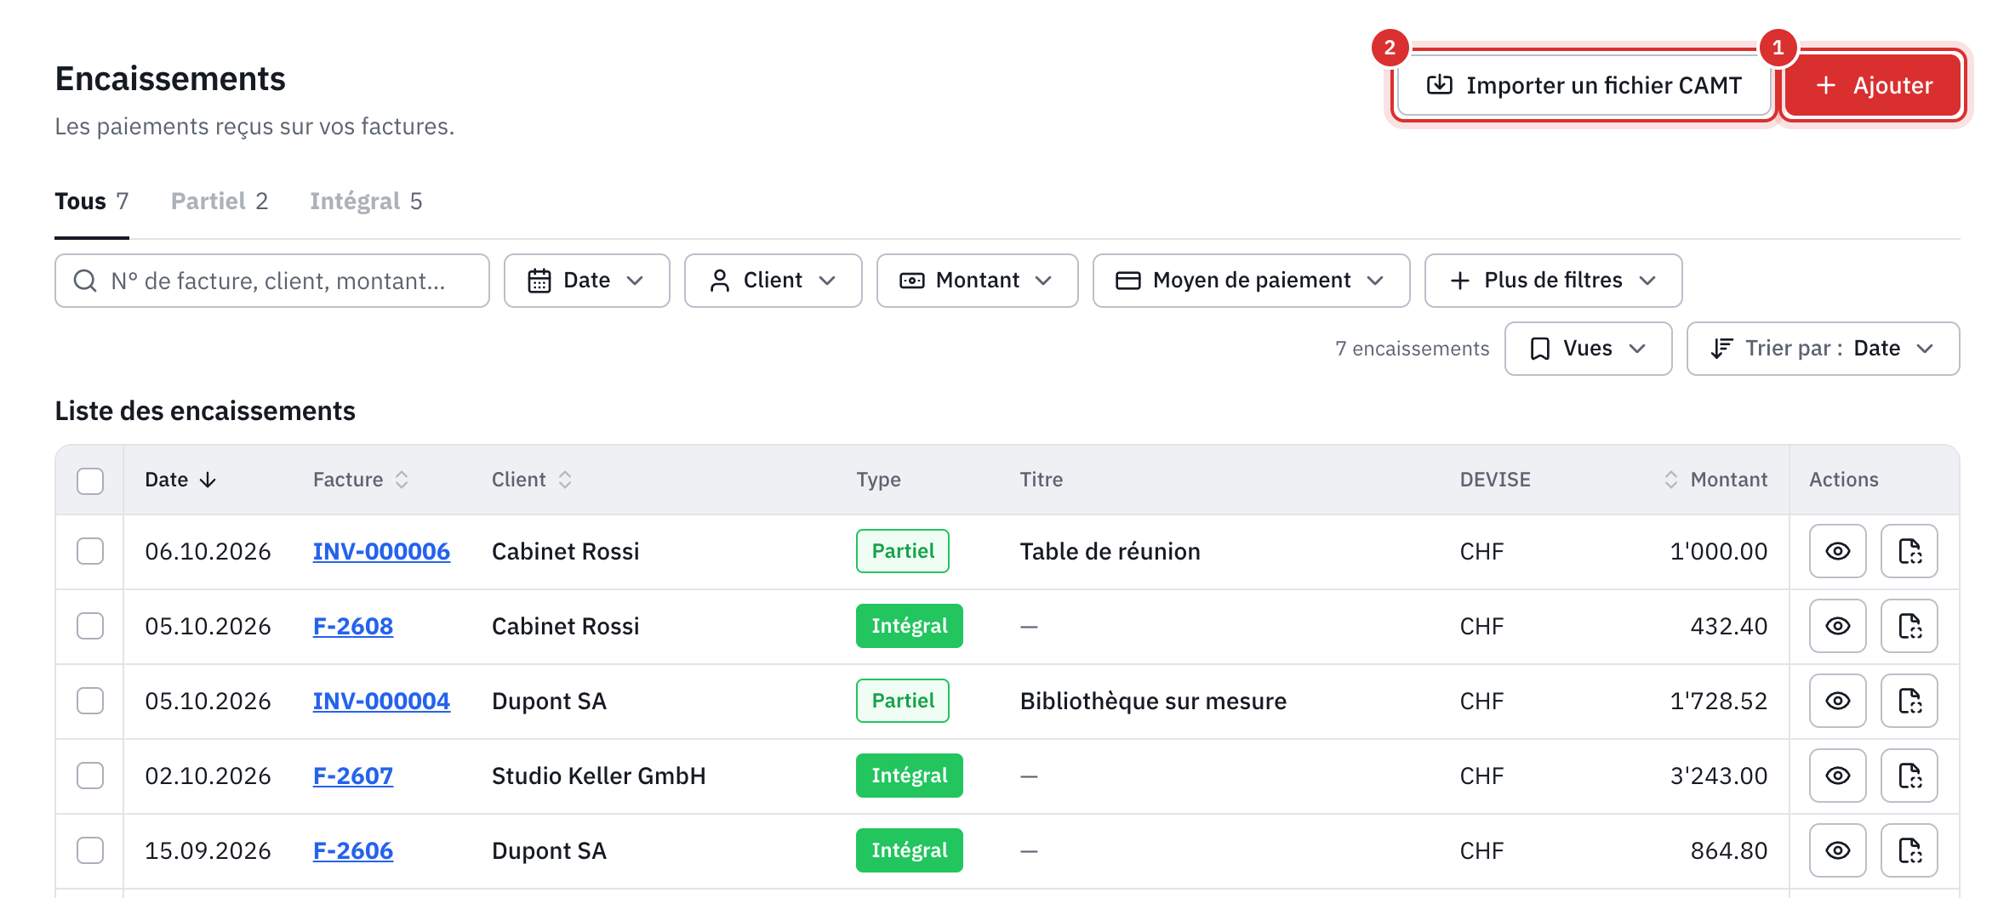Open invoice link F-2606
This screenshot has height=898, width=2015.
pyautogui.click(x=353, y=850)
